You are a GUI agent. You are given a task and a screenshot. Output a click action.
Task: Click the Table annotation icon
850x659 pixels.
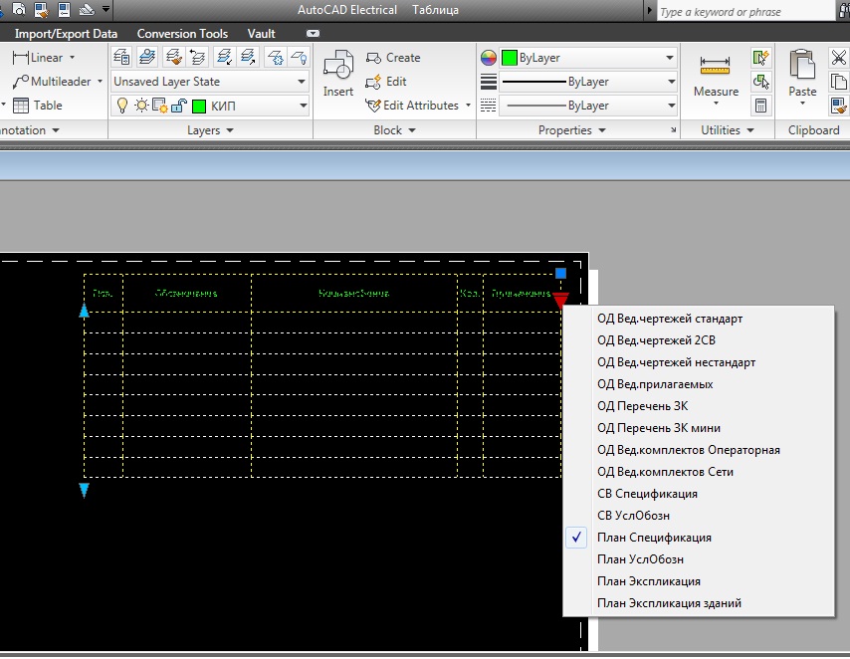pyautogui.click(x=21, y=106)
